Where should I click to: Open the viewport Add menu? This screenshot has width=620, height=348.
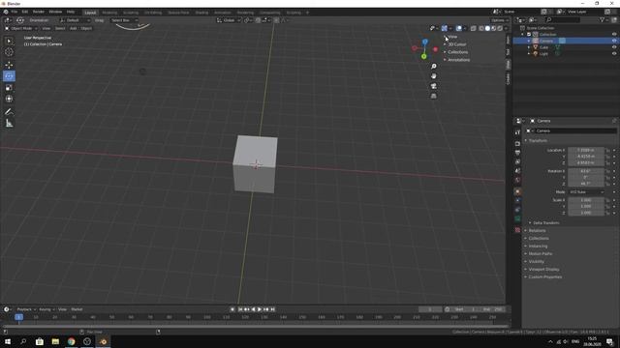[74, 28]
